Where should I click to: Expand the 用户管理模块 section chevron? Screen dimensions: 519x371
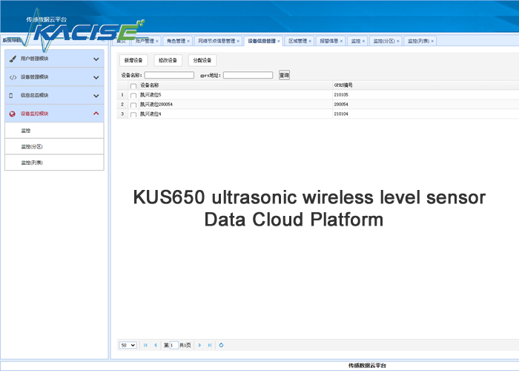[96, 59]
